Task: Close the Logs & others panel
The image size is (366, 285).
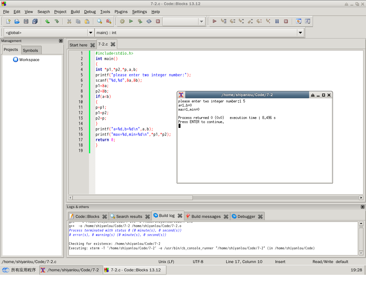Action: click(363, 207)
